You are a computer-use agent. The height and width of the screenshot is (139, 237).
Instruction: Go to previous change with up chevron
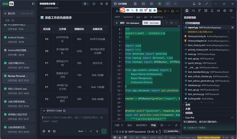[x=167, y=23]
